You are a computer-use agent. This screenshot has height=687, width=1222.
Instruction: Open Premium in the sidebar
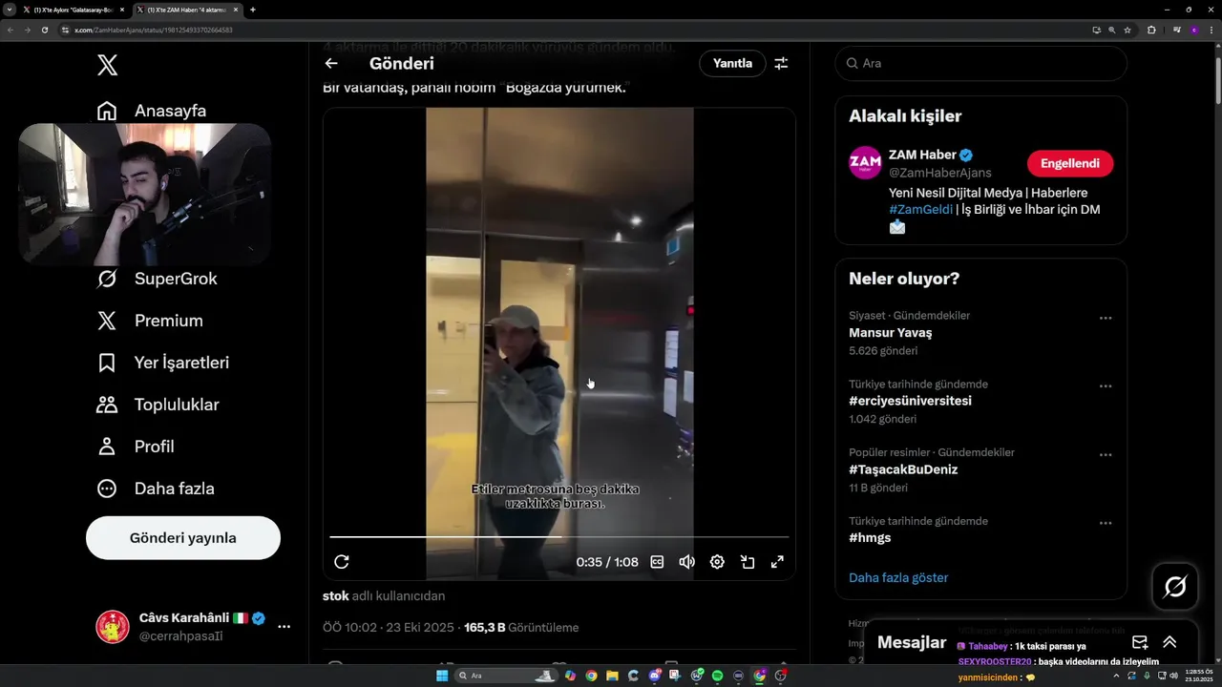[x=151, y=321]
